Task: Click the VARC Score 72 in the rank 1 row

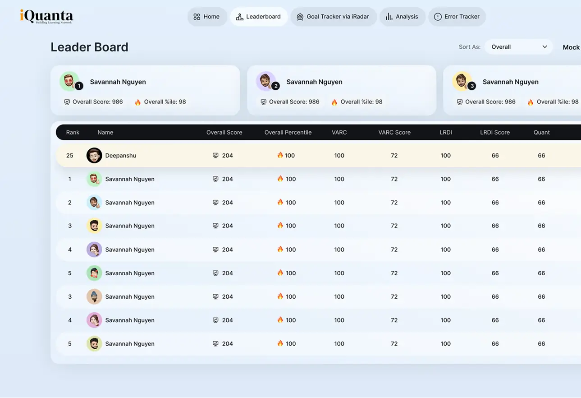Action: click(x=394, y=179)
